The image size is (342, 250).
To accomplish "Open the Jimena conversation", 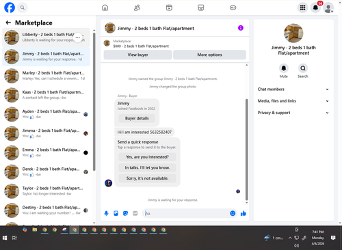I will (47, 133).
